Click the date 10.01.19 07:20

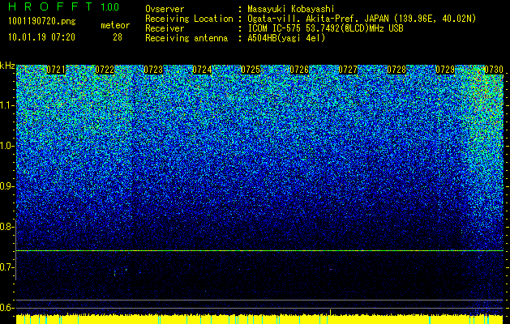41,37
